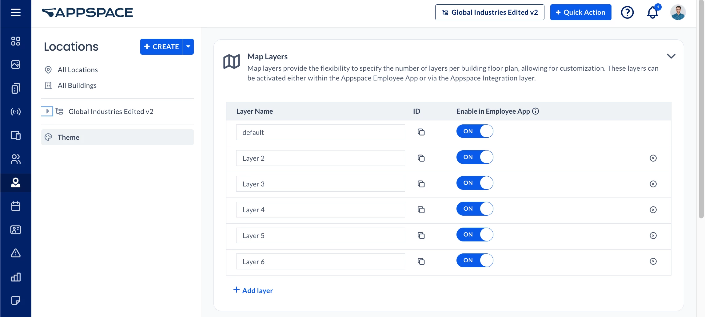Toggle off Layer 3 in Employee App
This screenshot has width=705, height=317.
475,183
